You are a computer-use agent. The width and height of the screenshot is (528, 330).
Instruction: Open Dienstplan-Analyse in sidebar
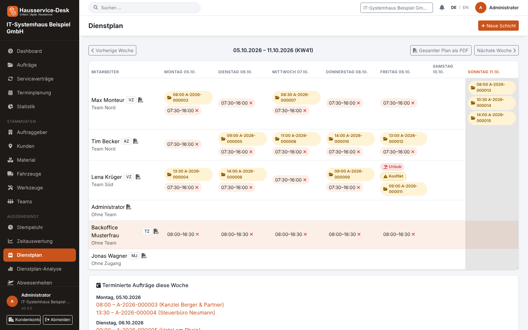tap(40, 269)
